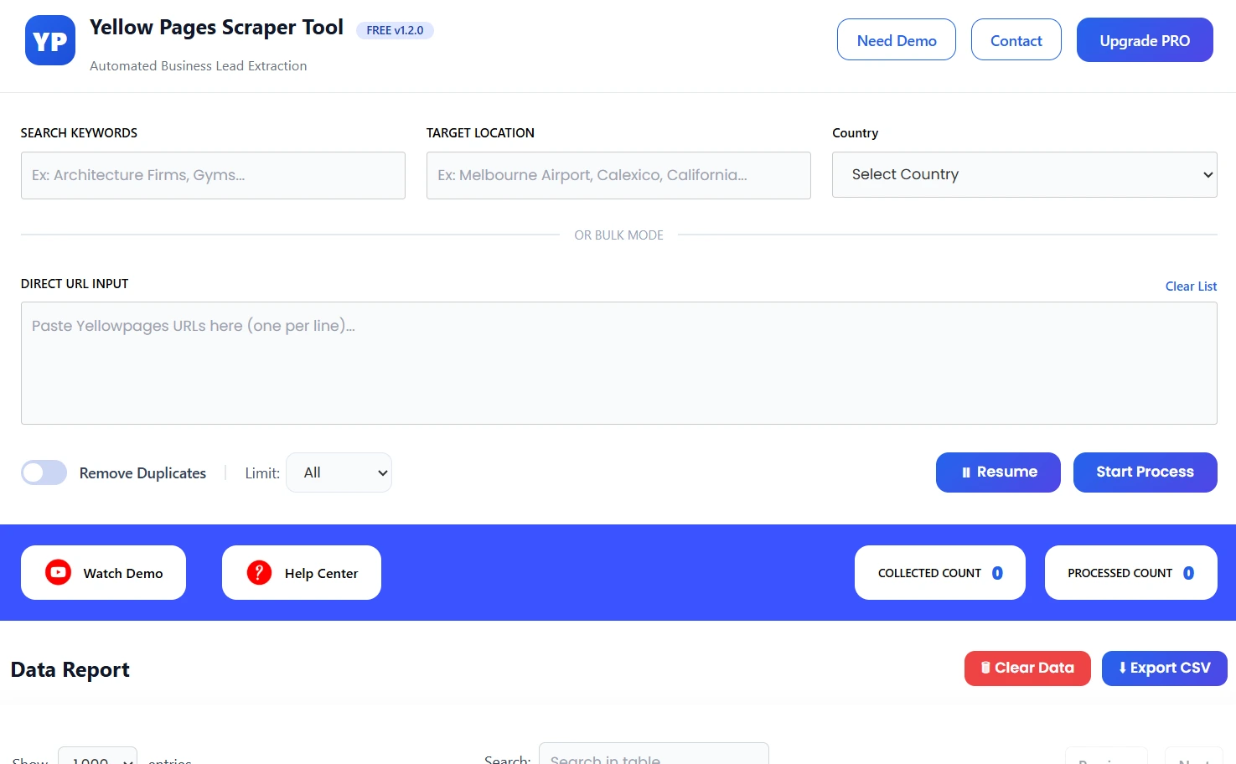Toggle the Remove Duplicates switch
This screenshot has width=1236, height=764.
coord(44,472)
